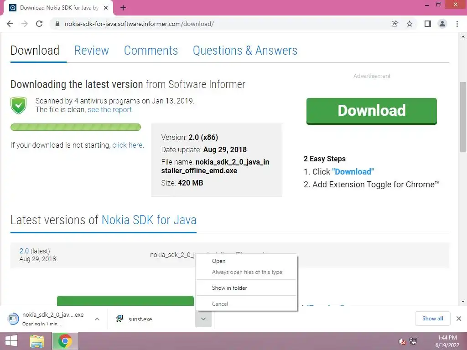Image resolution: width=467 pixels, height=350 pixels.
Task: Open File Explorer from taskbar
Action: tap(36, 341)
